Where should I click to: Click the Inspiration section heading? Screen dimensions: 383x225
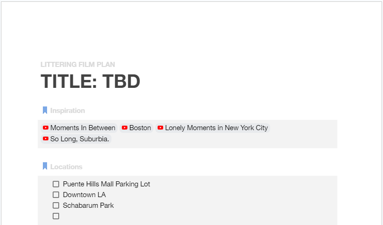(x=68, y=111)
